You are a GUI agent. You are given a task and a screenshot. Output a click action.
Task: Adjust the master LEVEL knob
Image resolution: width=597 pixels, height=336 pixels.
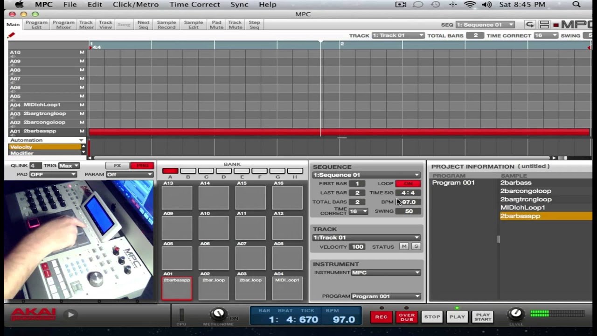click(x=516, y=313)
